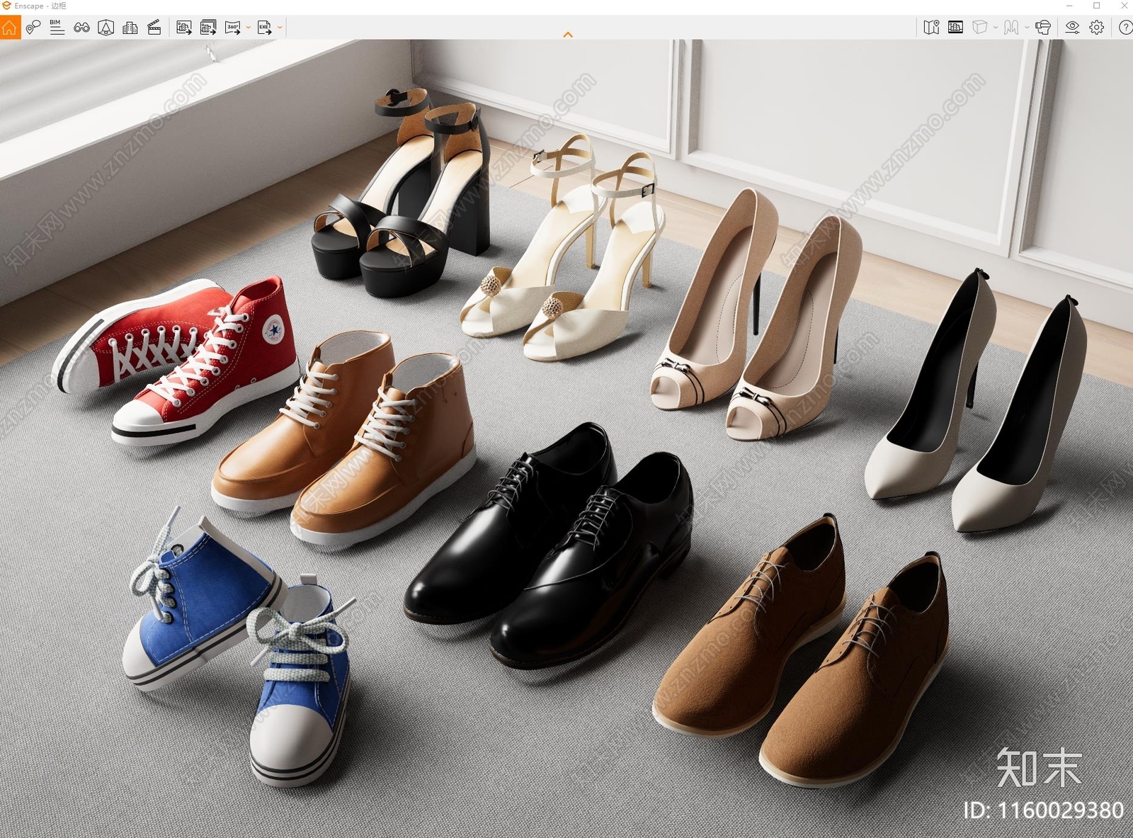Open the Enscape home menu
This screenshot has width=1133, height=838.
(10, 28)
